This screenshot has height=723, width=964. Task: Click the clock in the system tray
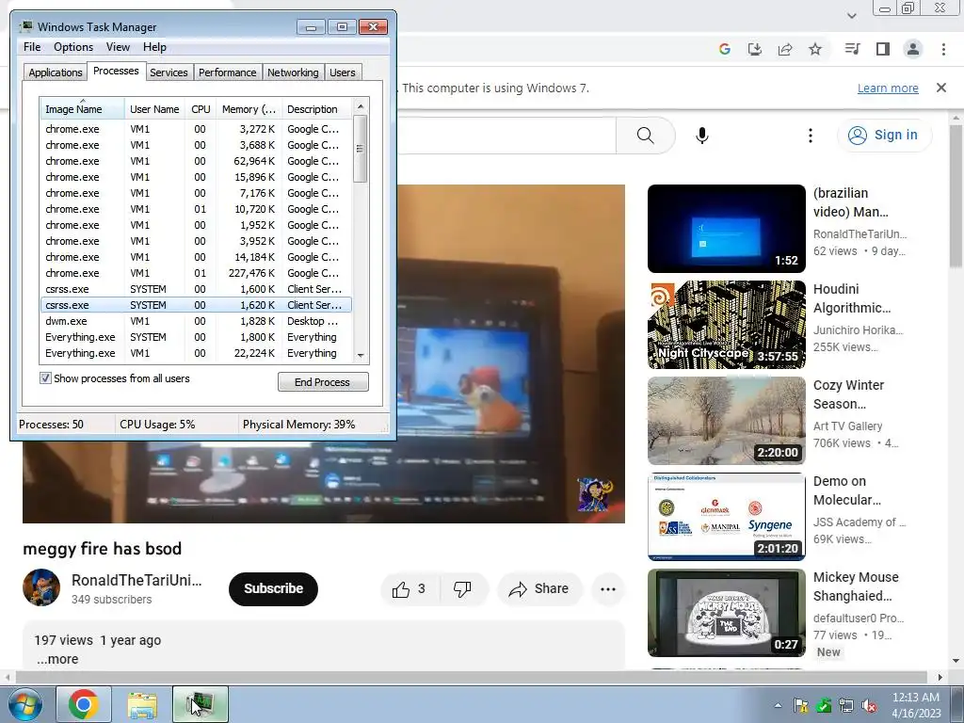click(x=916, y=705)
